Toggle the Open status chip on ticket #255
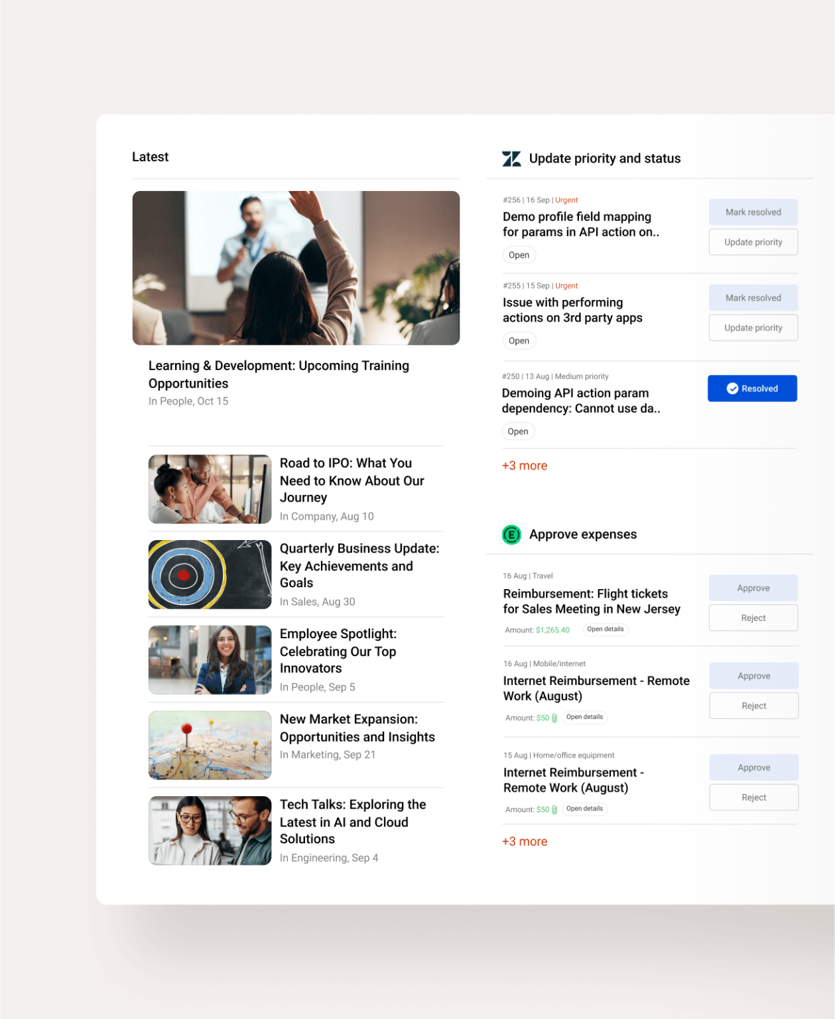 [519, 340]
